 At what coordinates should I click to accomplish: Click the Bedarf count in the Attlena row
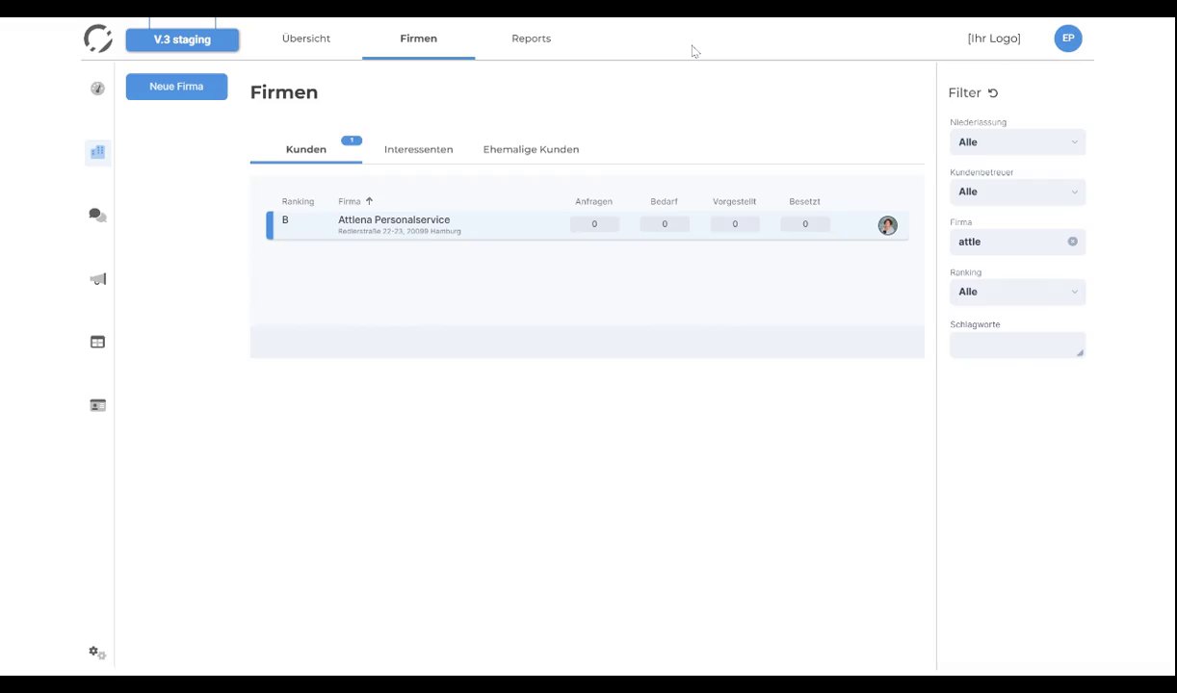665,224
